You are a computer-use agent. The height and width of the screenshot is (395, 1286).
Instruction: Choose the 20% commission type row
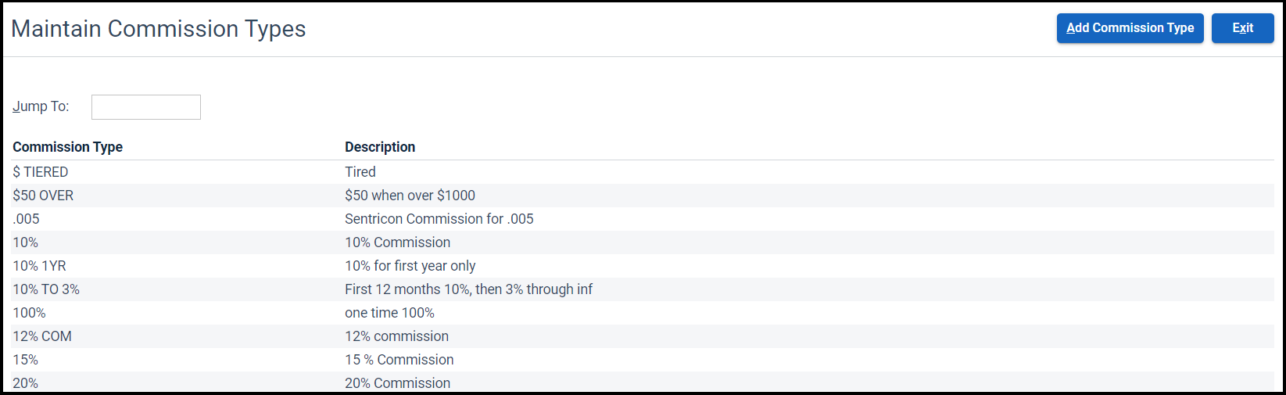[26, 382]
